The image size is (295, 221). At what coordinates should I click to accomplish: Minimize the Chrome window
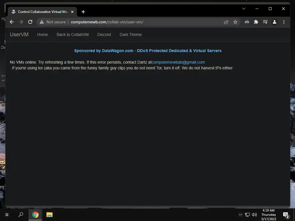(x=257, y=9)
